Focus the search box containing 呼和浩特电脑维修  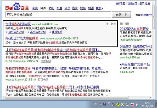point(58,14)
